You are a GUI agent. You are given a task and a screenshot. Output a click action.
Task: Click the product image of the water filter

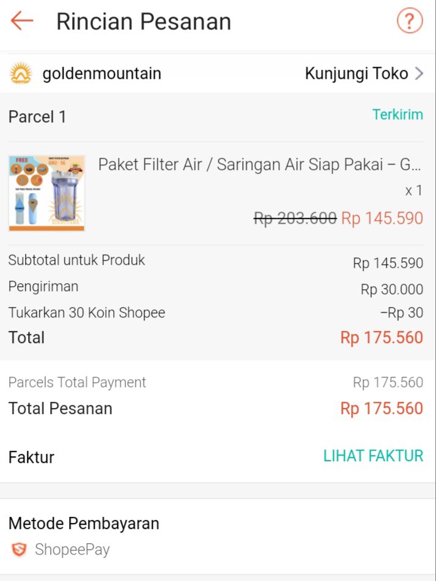[46, 193]
